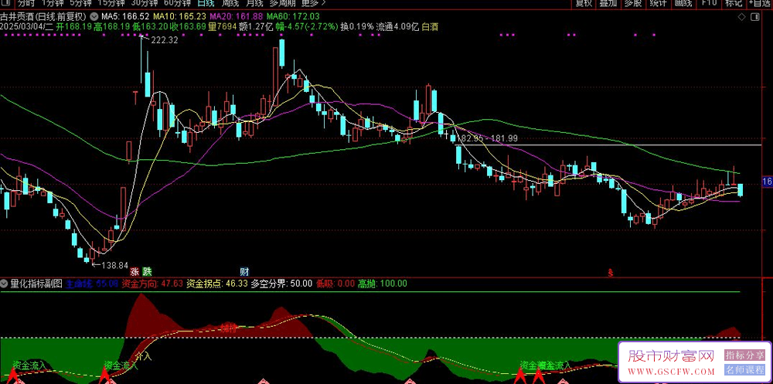The image size is (773, 384).
Task: Open the 复权 adjustment menu
Action: click(584, 3)
